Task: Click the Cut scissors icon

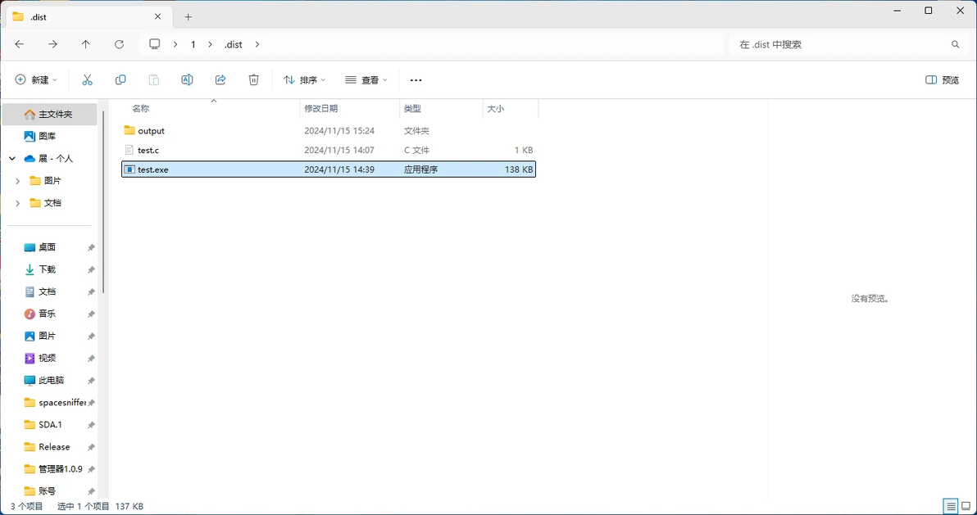Action: pos(87,79)
